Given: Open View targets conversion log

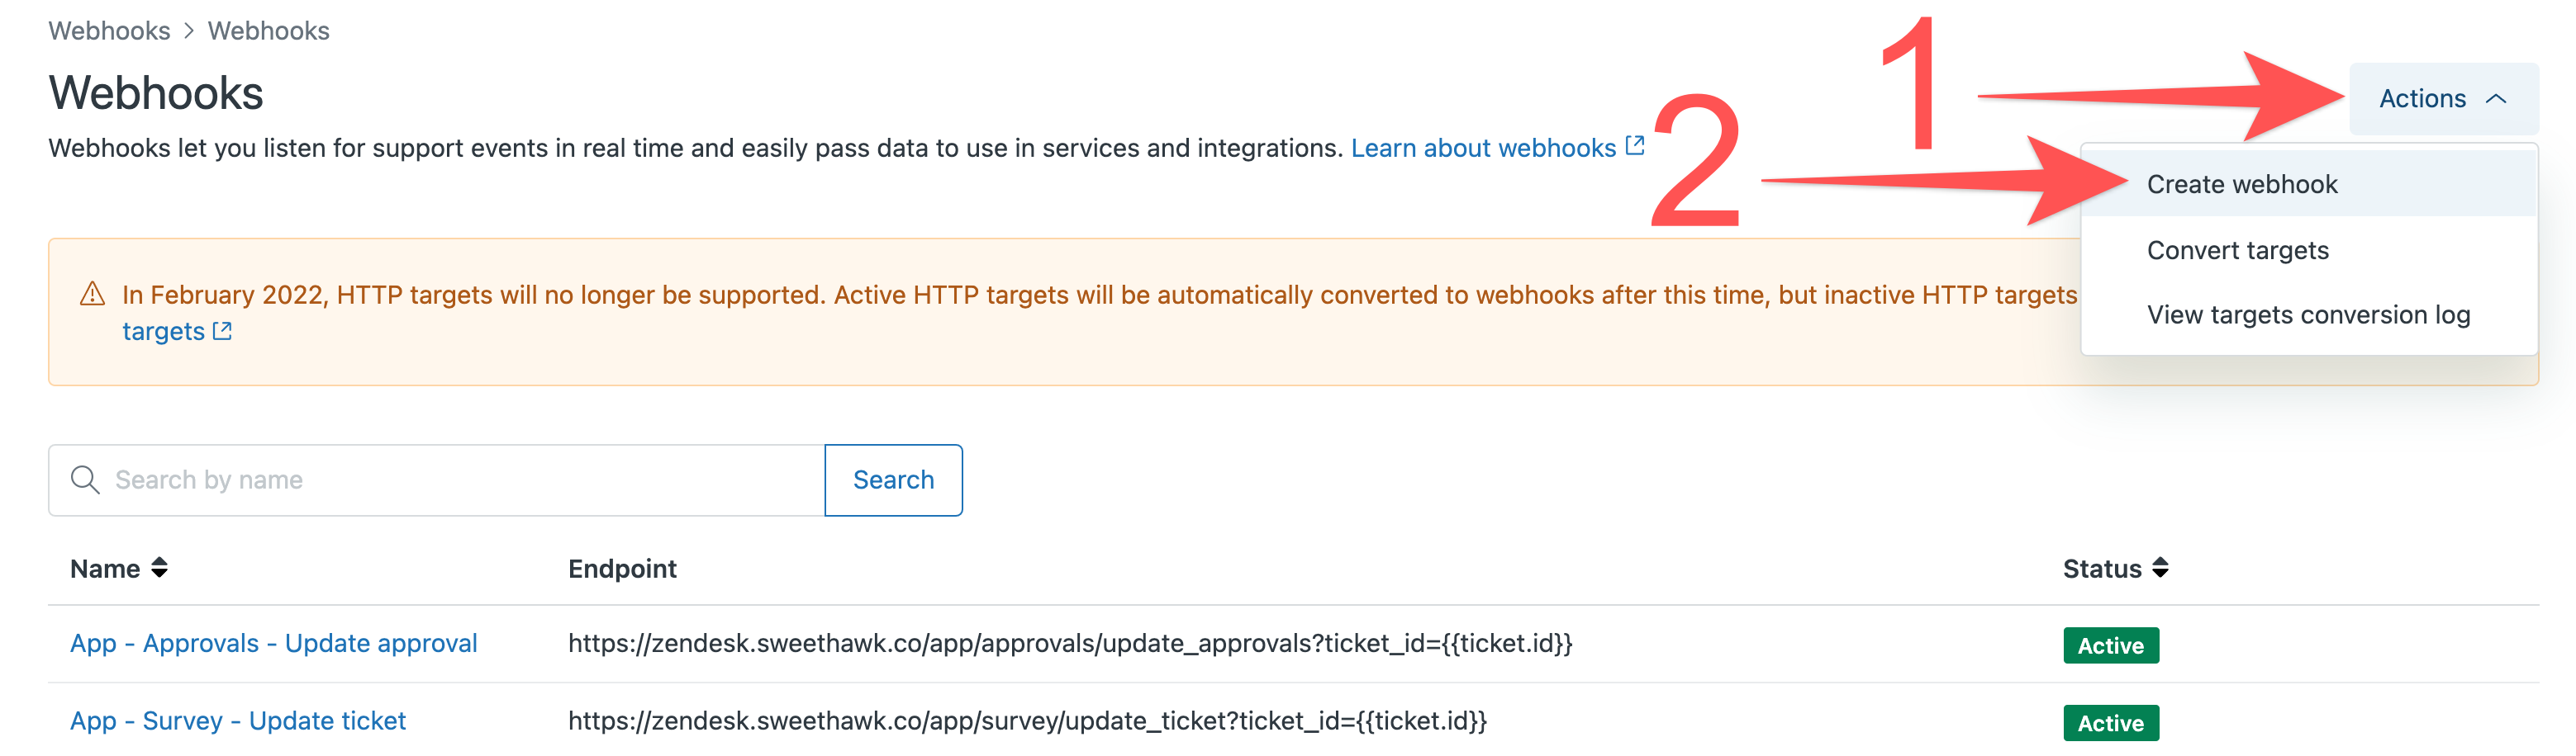Looking at the screenshot, I should coord(2307,315).
